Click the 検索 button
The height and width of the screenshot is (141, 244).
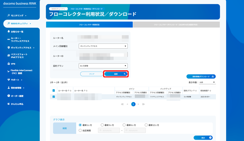116,74
